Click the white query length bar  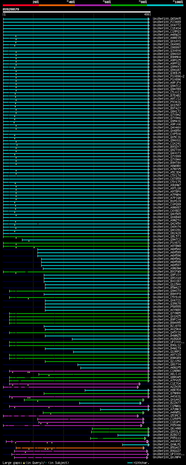point(77,12)
